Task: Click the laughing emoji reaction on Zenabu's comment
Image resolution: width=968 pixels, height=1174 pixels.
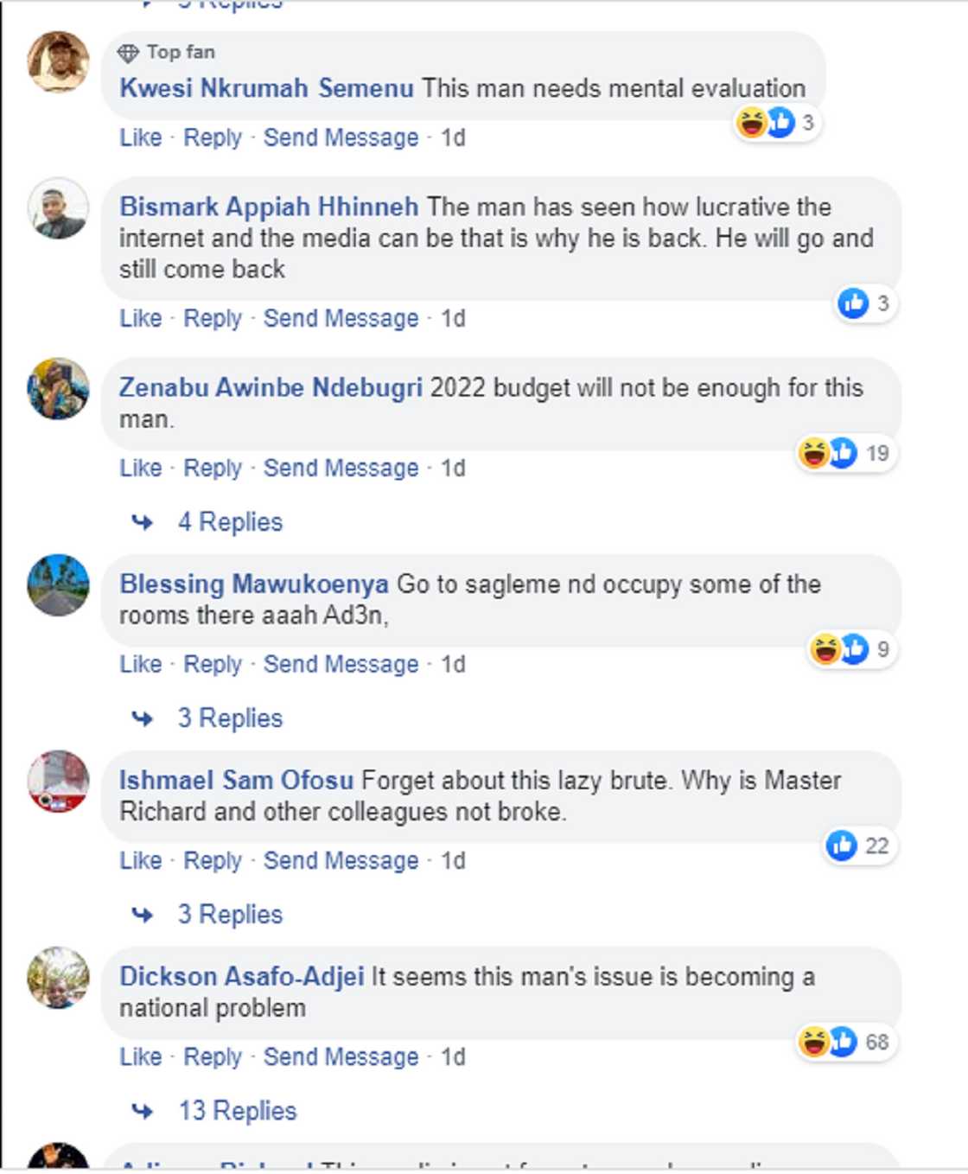Action: (x=813, y=450)
